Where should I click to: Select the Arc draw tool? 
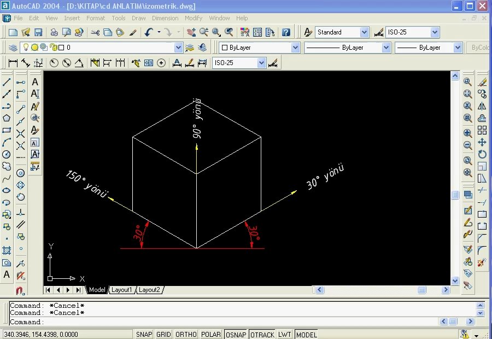tap(7, 143)
